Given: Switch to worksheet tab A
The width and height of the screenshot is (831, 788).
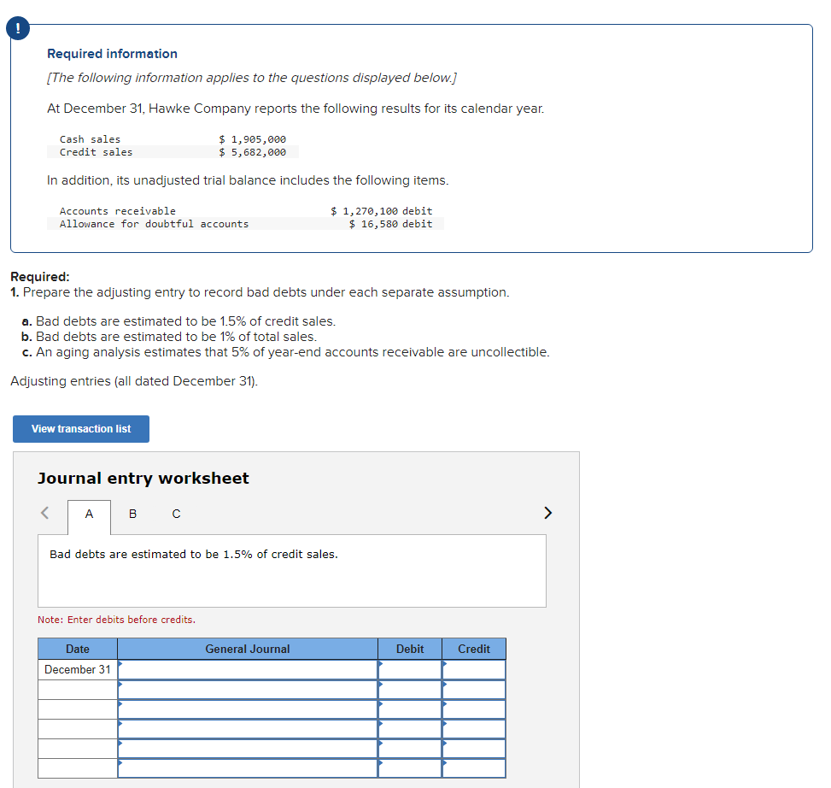Looking at the screenshot, I should pos(89,515).
